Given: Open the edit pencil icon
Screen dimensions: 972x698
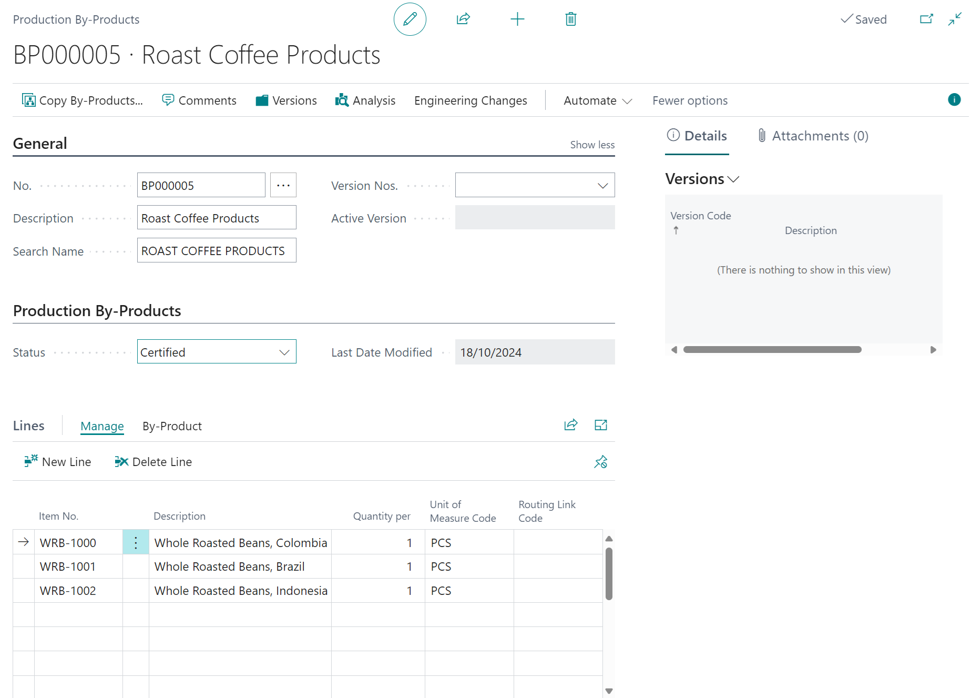Looking at the screenshot, I should [x=410, y=19].
